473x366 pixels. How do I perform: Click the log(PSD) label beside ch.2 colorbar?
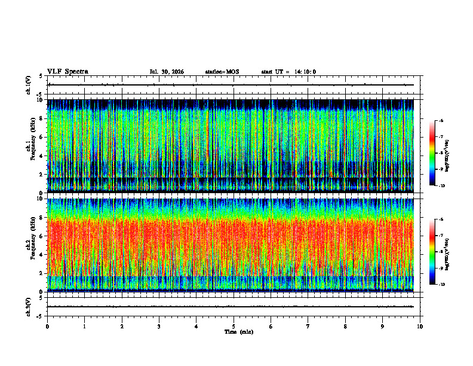coord(447,255)
